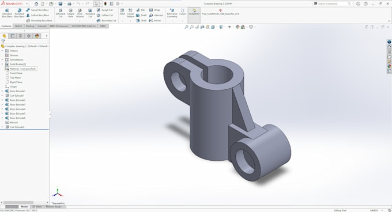392x212 pixels.
Task: Switch to the Sketch tab
Action: coord(18,26)
